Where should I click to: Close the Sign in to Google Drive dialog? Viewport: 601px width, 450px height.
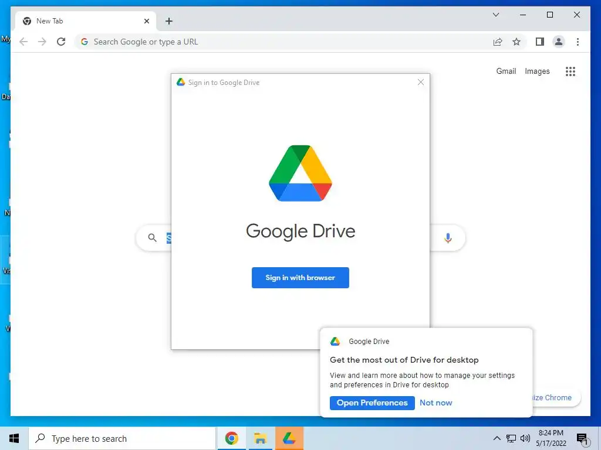420,82
